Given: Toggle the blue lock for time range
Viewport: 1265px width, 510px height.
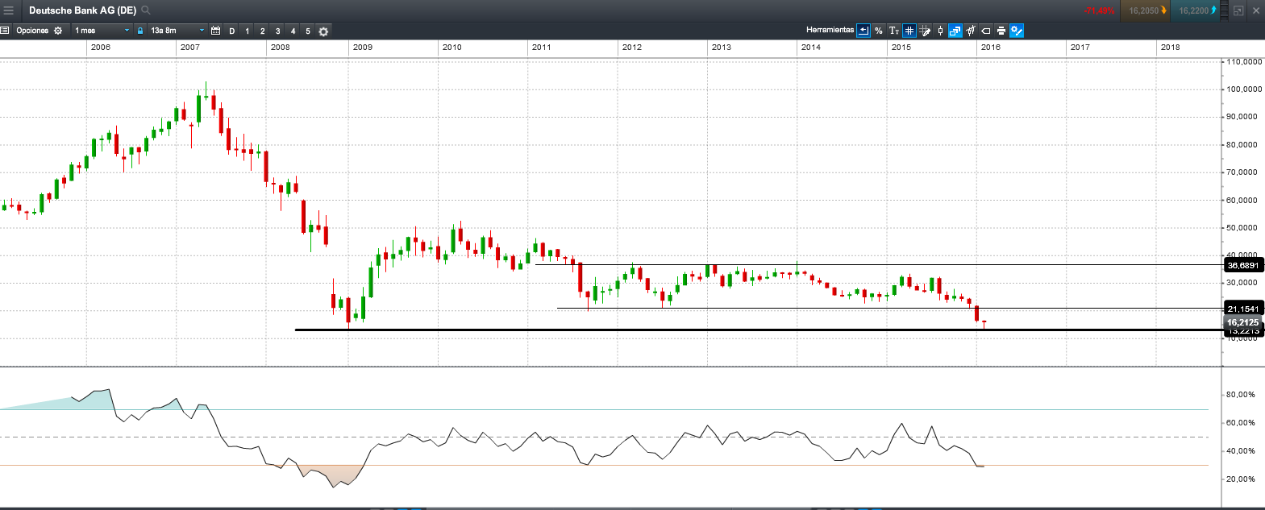Looking at the screenshot, I should [140, 31].
